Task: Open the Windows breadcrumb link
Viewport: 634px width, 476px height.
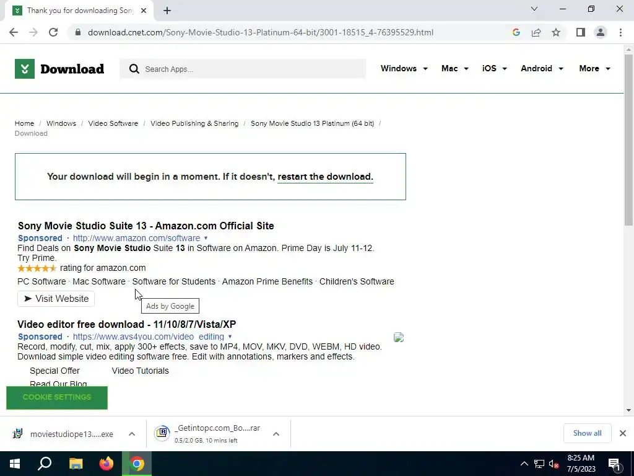Action: [x=61, y=123]
